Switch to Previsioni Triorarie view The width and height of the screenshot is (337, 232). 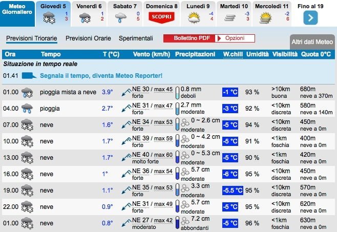(x=32, y=38)
